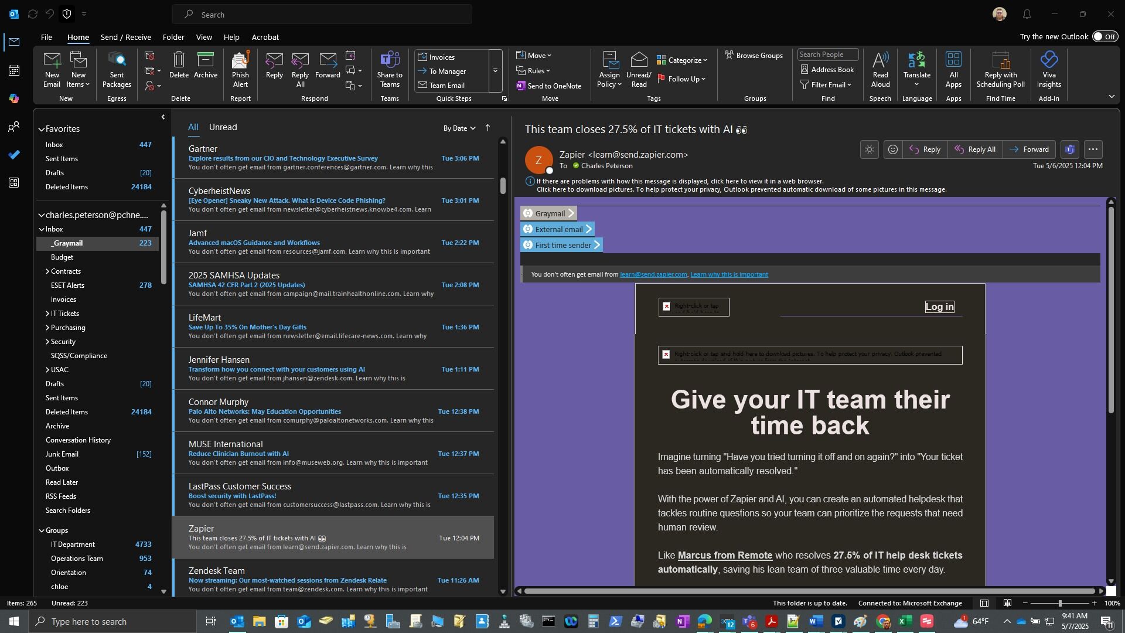This screenshot has height=633, width=1125.
Task: Open Categorize dropdown
Action: pos(682,60)
